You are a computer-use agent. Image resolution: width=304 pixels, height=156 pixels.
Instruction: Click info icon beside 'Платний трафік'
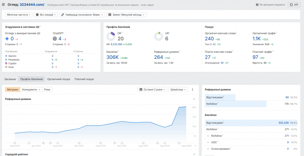click(x=273, y=51)
